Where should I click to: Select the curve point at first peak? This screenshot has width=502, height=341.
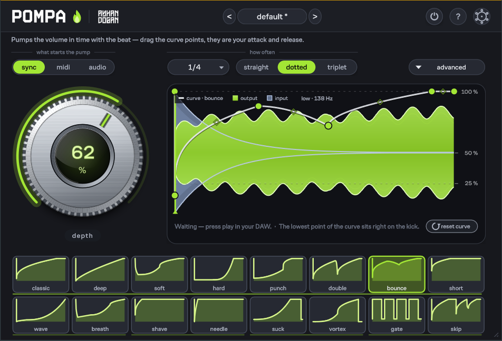pos(259,106)
